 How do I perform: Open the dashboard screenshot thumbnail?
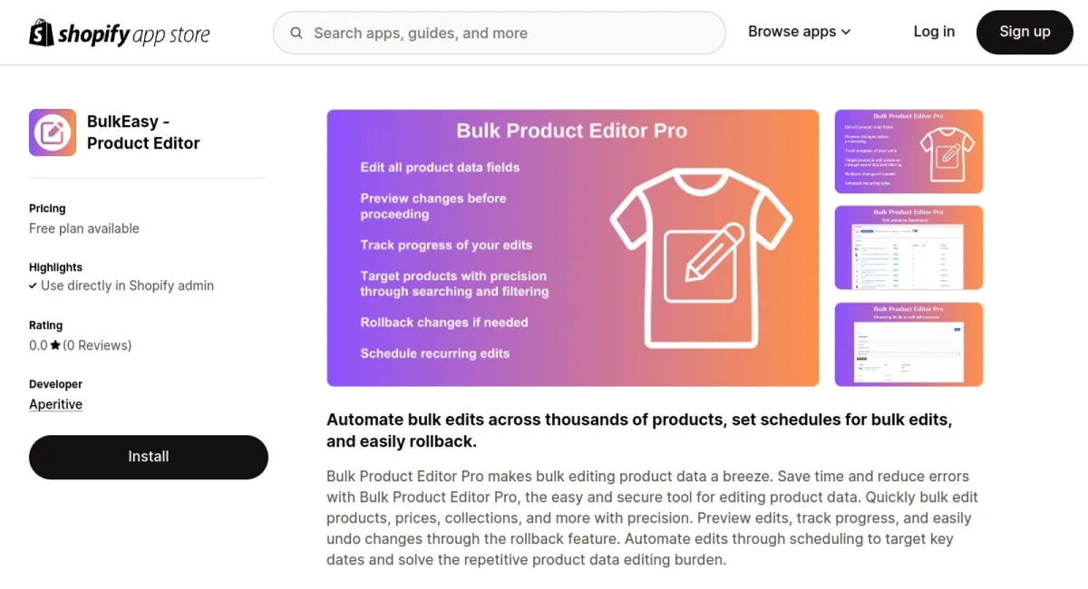908,247
